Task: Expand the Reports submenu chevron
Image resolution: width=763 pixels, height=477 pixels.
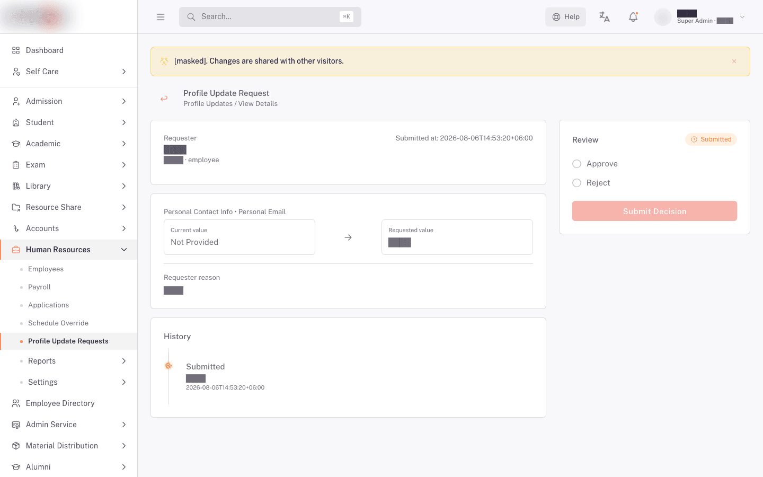Action: point(124,361)
